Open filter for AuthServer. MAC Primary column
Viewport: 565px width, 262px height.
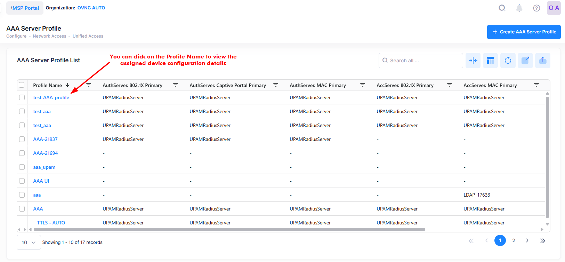362,85
